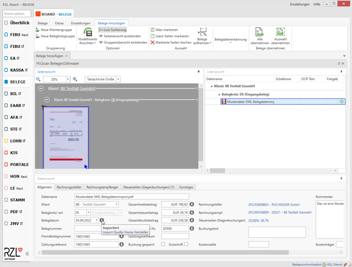Switch to the Rechnungssteller tab
352x267 pixels.
click(69, 187)
